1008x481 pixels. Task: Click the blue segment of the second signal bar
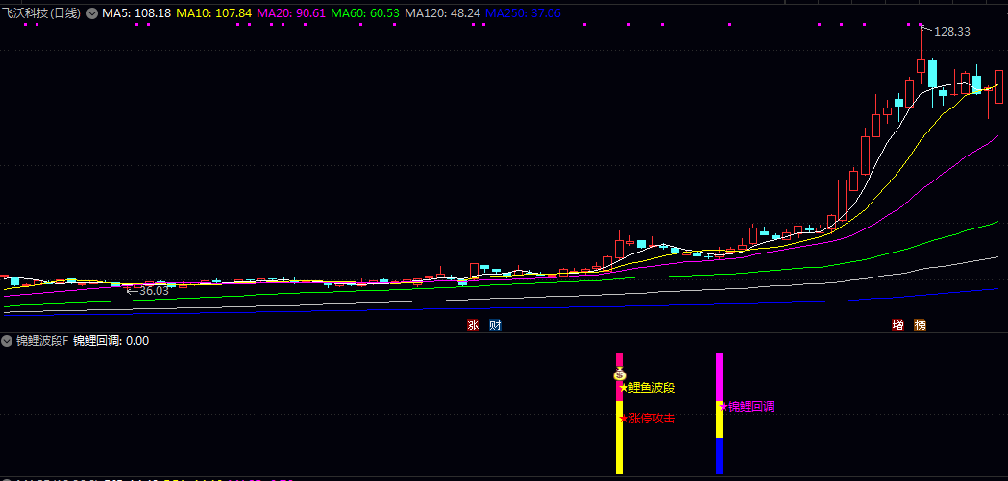(x=720, y=456)
